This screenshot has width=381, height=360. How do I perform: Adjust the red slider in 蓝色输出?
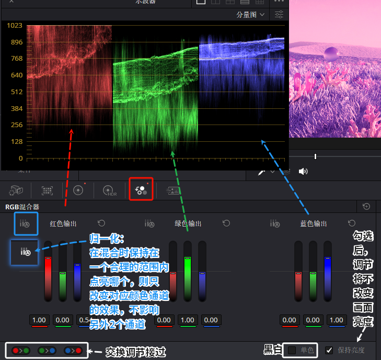tap(298, 272)
